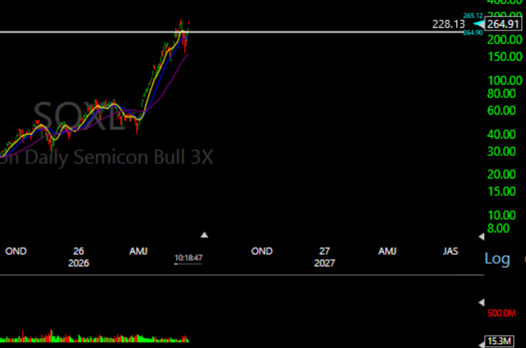Click the 15.3M volume value box
The width and height of the screenshot is (526, 348).
click(499, 341)
